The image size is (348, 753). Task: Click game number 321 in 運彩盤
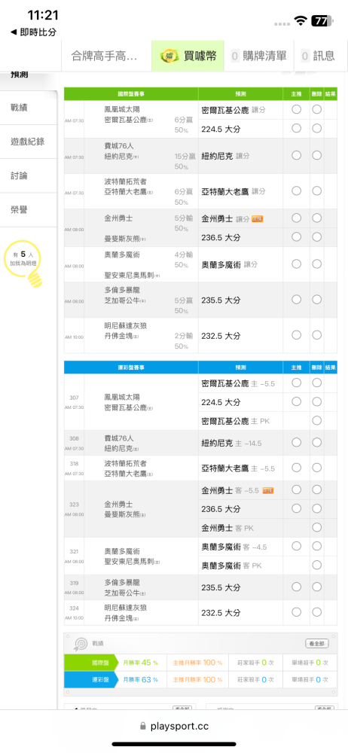point(74,551)
